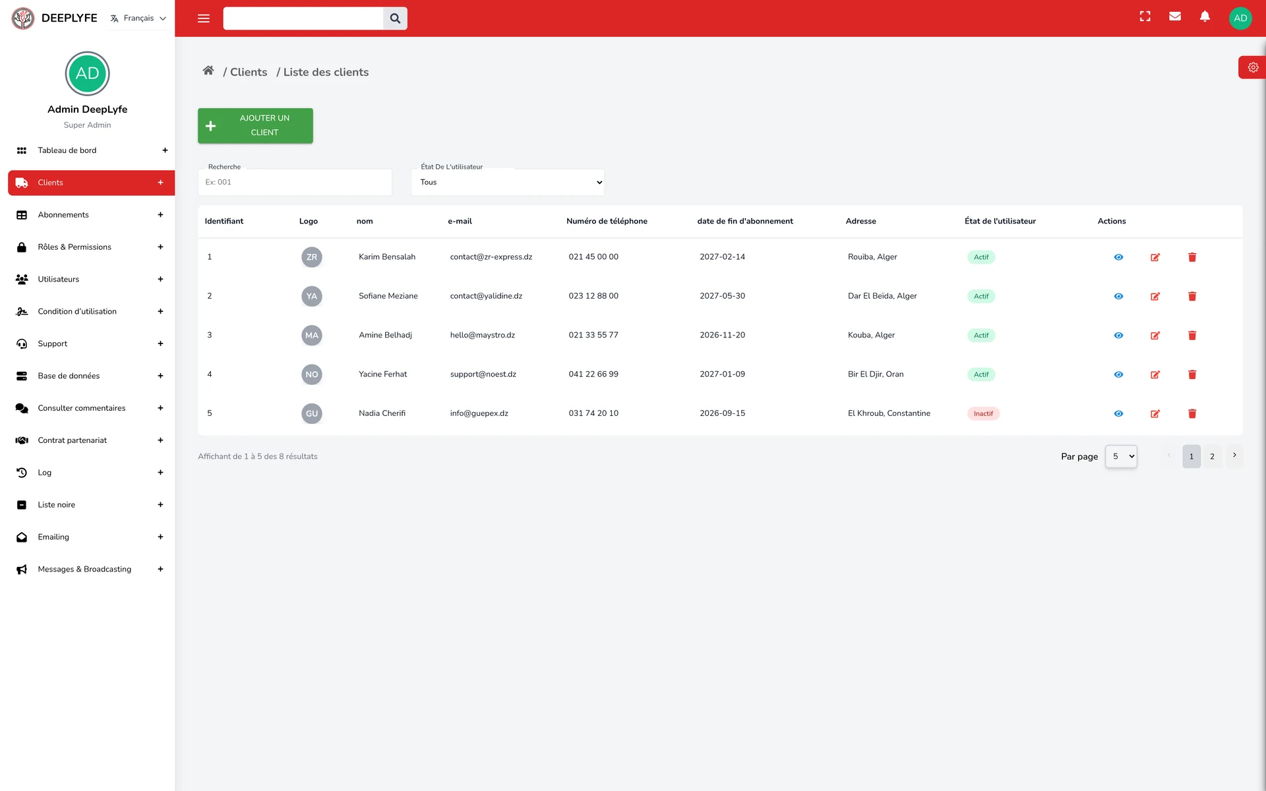Click the YA logo avatar
1266x791 pixels.
pyautogui.click(x=312, y=297)
